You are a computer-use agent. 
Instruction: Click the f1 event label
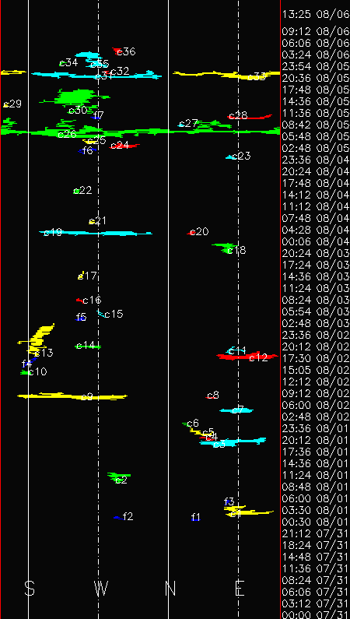196,517
